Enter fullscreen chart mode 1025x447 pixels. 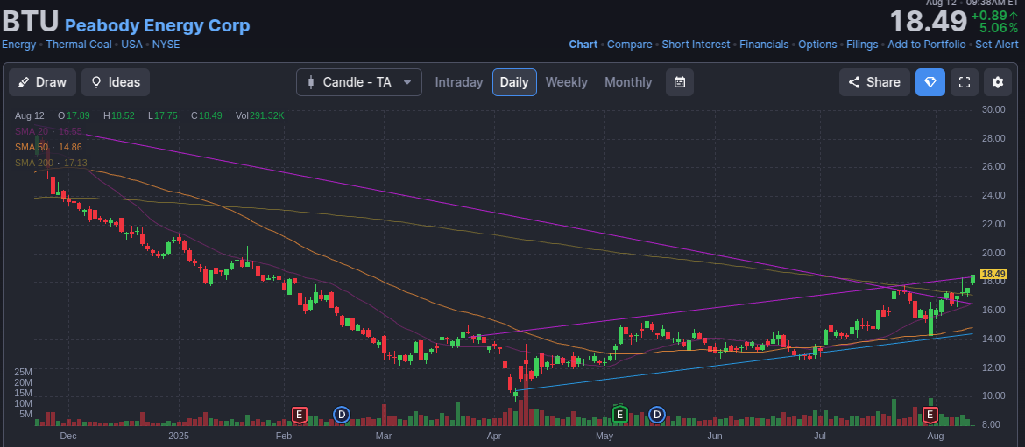pos(965,82)
